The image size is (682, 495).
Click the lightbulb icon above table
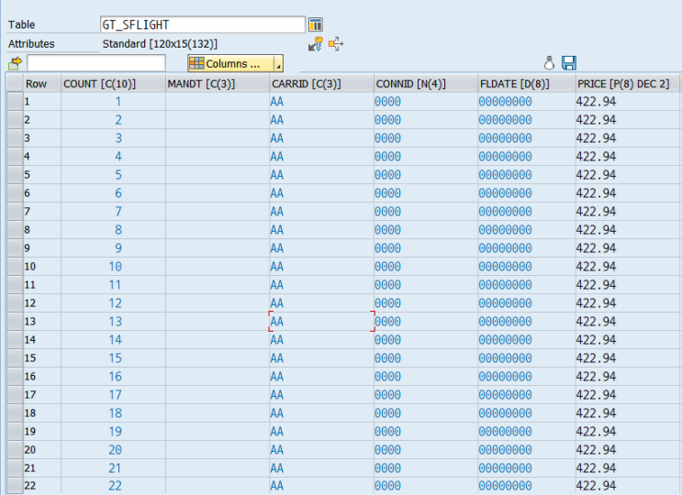[x=549, y=63]
